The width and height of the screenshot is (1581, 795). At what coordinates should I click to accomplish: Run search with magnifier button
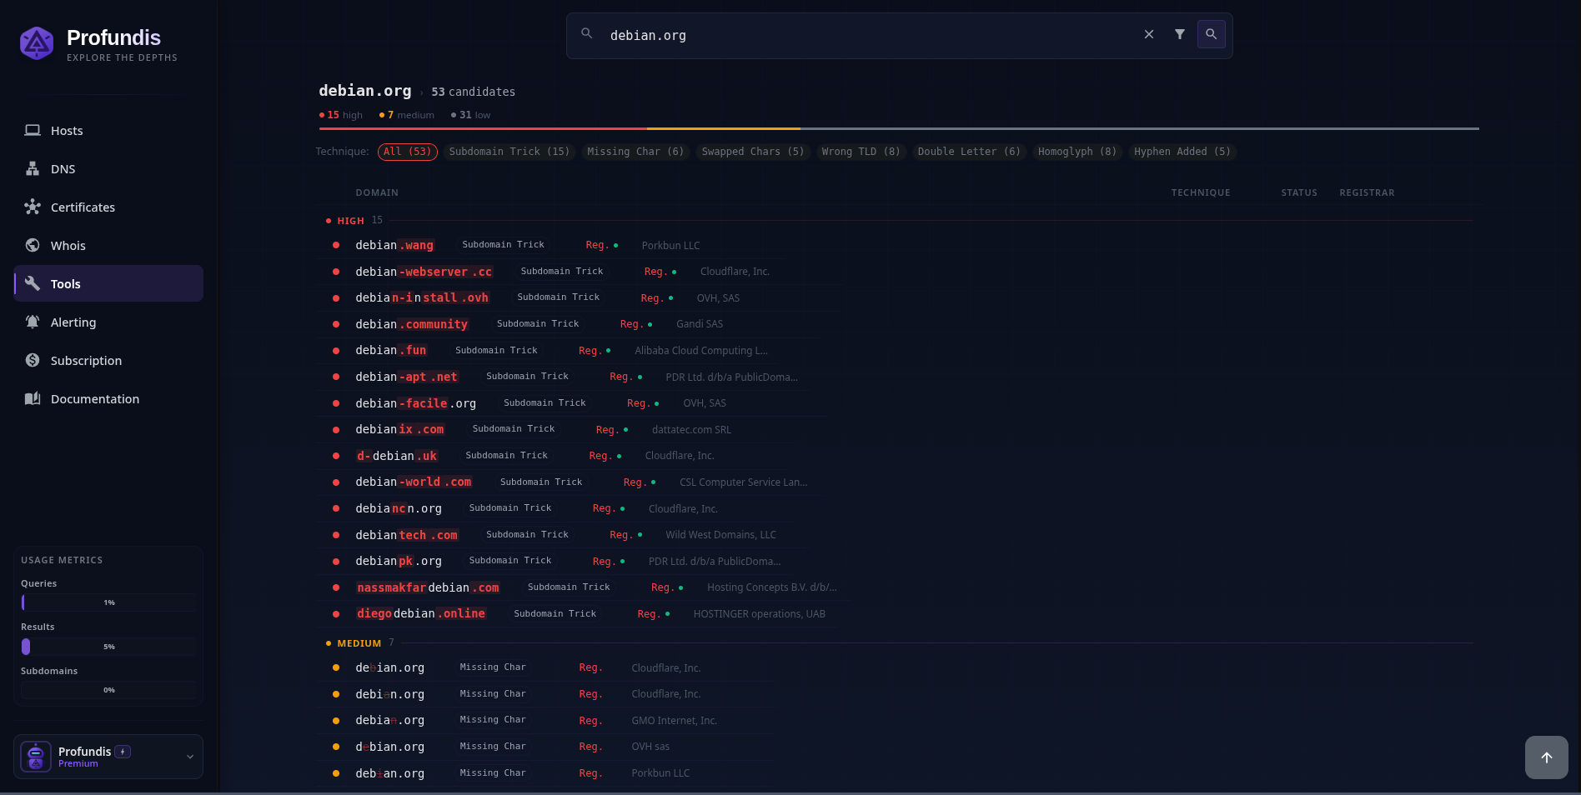click(1212, 34)
